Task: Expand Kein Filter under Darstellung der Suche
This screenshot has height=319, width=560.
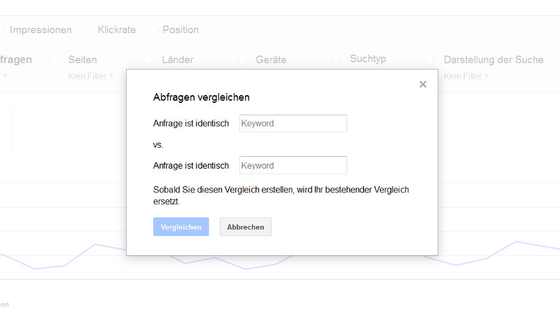Action: [467, 76]
